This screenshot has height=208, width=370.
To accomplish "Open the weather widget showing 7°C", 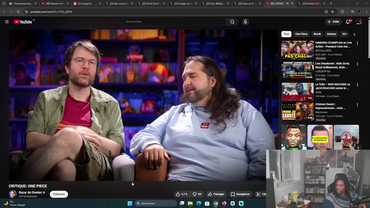I will [x=14, y=203].
